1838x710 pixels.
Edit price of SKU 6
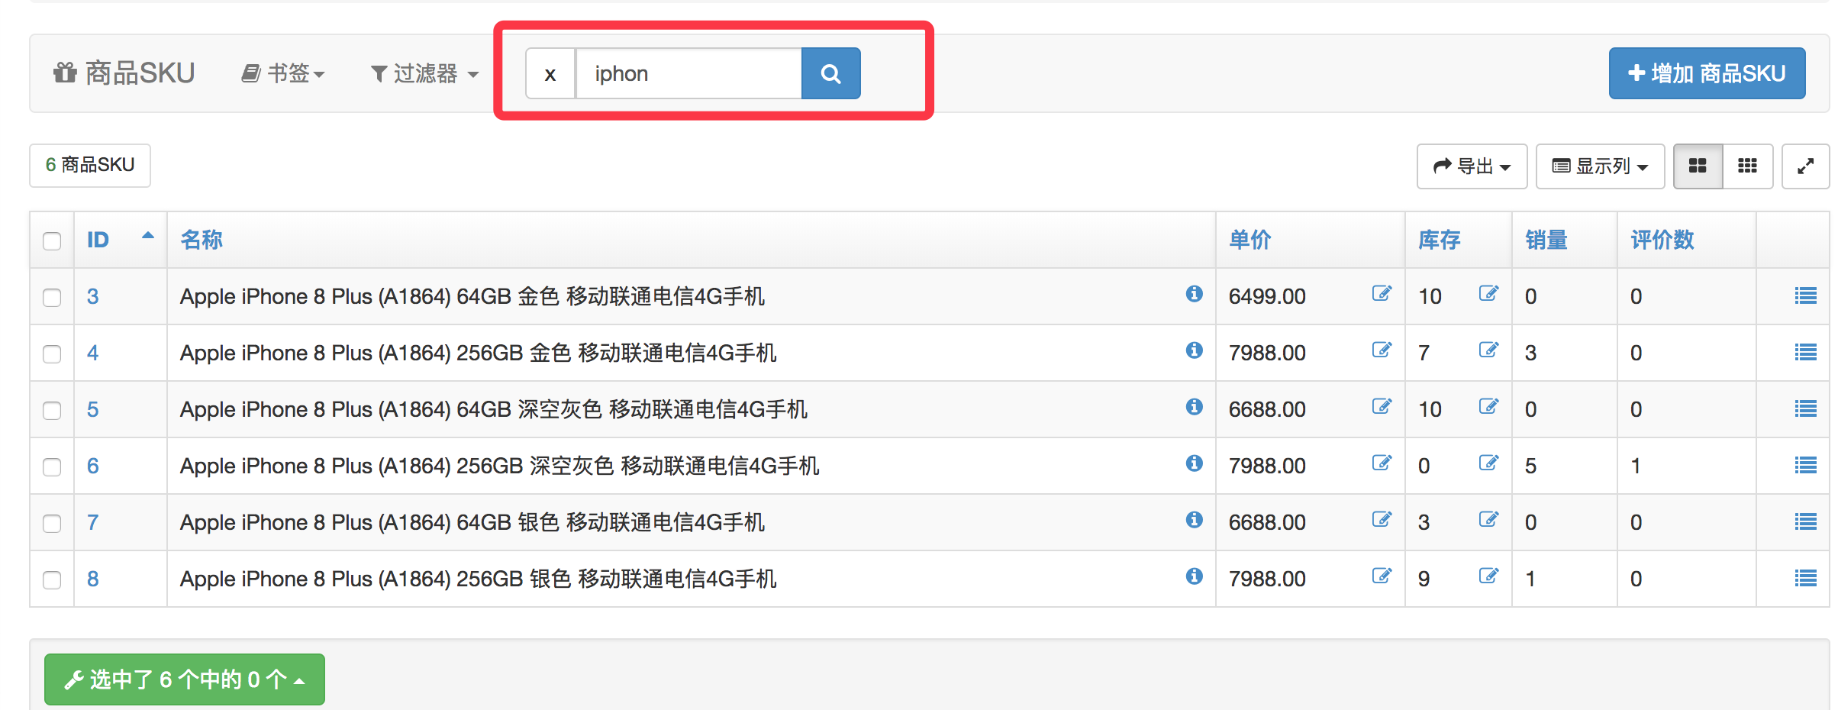coord(1382,463)
